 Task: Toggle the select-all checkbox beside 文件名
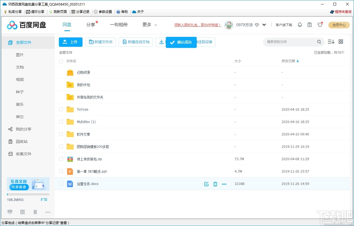click(61, 61)
